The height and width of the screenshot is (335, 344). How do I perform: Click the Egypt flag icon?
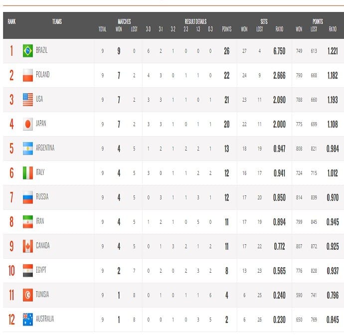coord(28,271)
